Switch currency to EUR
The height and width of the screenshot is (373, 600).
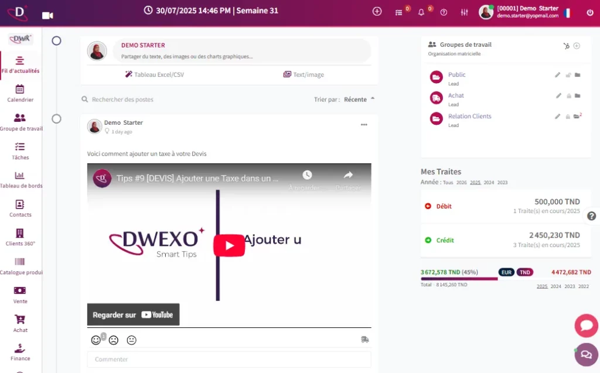(x=506, y=272)
